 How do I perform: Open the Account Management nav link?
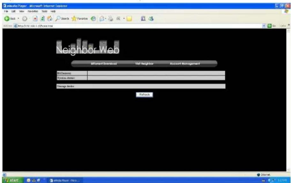(185, 64)
